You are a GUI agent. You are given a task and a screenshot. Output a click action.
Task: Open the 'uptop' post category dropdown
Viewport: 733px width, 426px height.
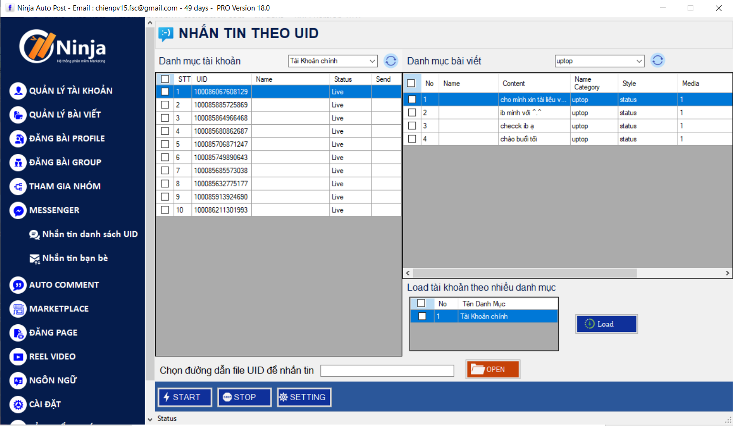[599, 61]
